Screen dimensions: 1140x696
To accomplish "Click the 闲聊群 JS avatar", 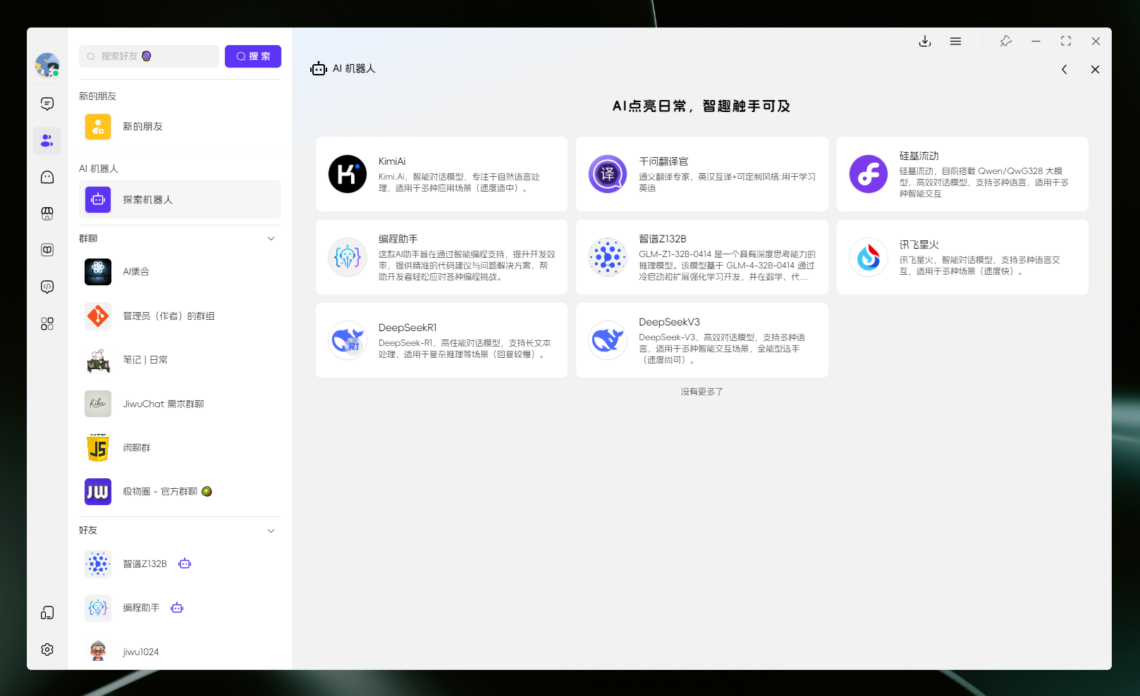I will click(98, 448).
